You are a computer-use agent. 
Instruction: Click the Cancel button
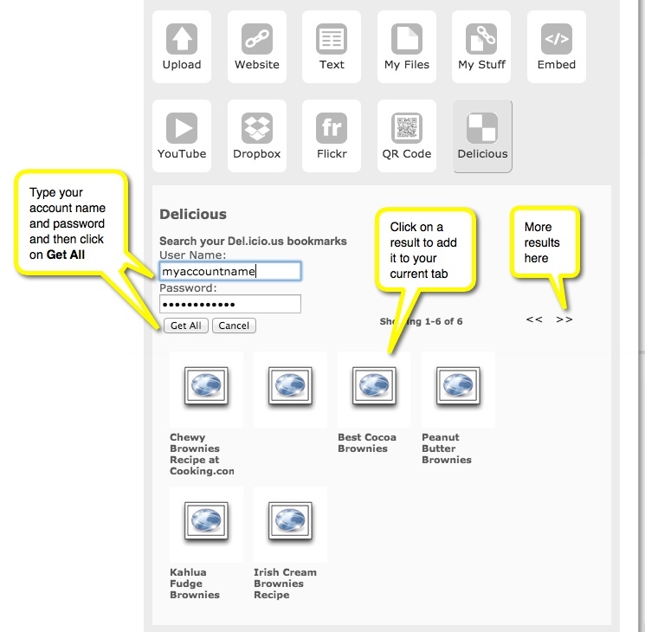coord(234,326)
